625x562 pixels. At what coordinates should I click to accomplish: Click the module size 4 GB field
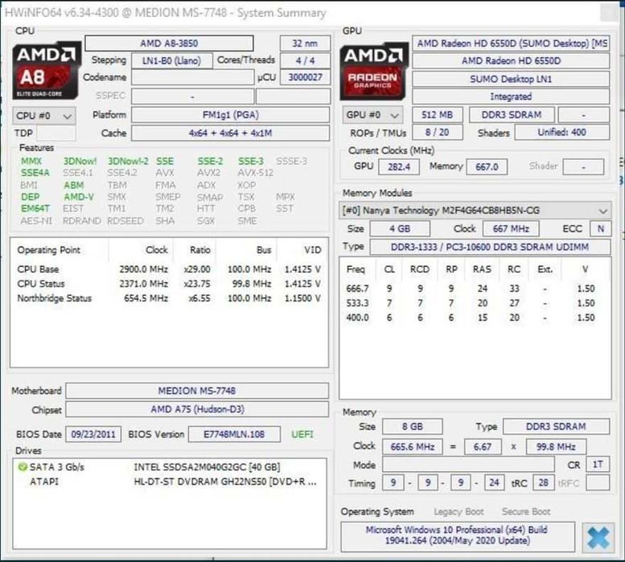pyautogui.click(x=400, y=228)
